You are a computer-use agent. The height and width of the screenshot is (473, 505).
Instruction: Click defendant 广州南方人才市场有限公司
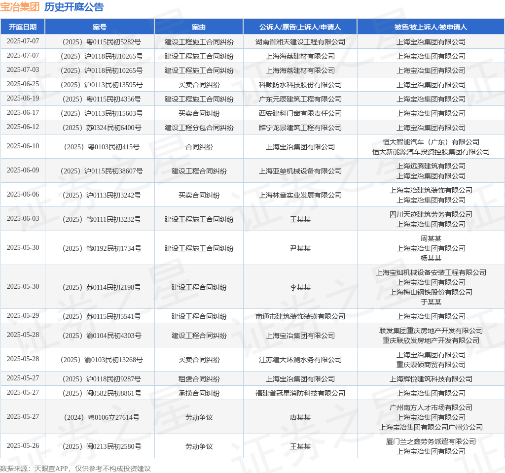pyautogui.click(x=431, y=407)
